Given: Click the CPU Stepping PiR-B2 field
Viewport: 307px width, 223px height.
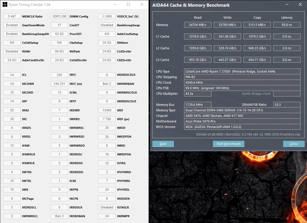Looking at the screenshot, I should (x=242, y=77).
